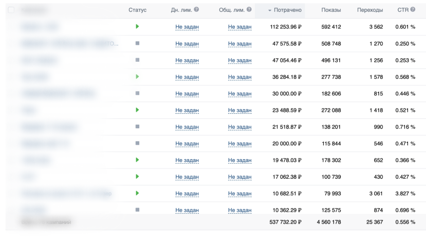The width and height of the screenshot is (426, 240).
Task: Set total limit in 47 054.46 ₽ row
Action: [x=239, y=60]
